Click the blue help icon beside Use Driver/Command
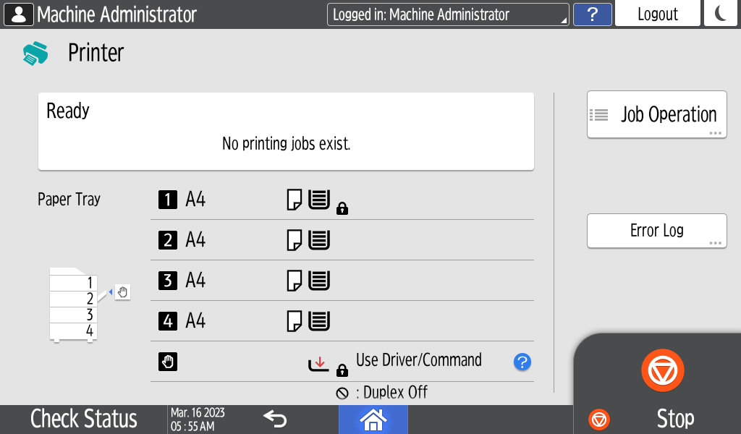The width and height of the screenshot is (741, 434). pos(522,362)
